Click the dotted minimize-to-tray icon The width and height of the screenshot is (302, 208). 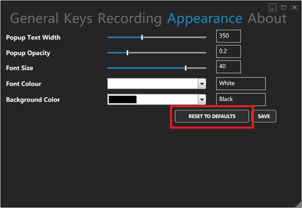[273, 8]
